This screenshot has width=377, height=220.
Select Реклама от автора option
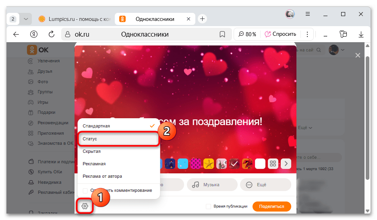[119, 176]
